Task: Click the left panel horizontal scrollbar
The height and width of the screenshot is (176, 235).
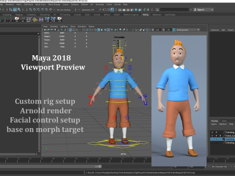Action: pos(19,154)
